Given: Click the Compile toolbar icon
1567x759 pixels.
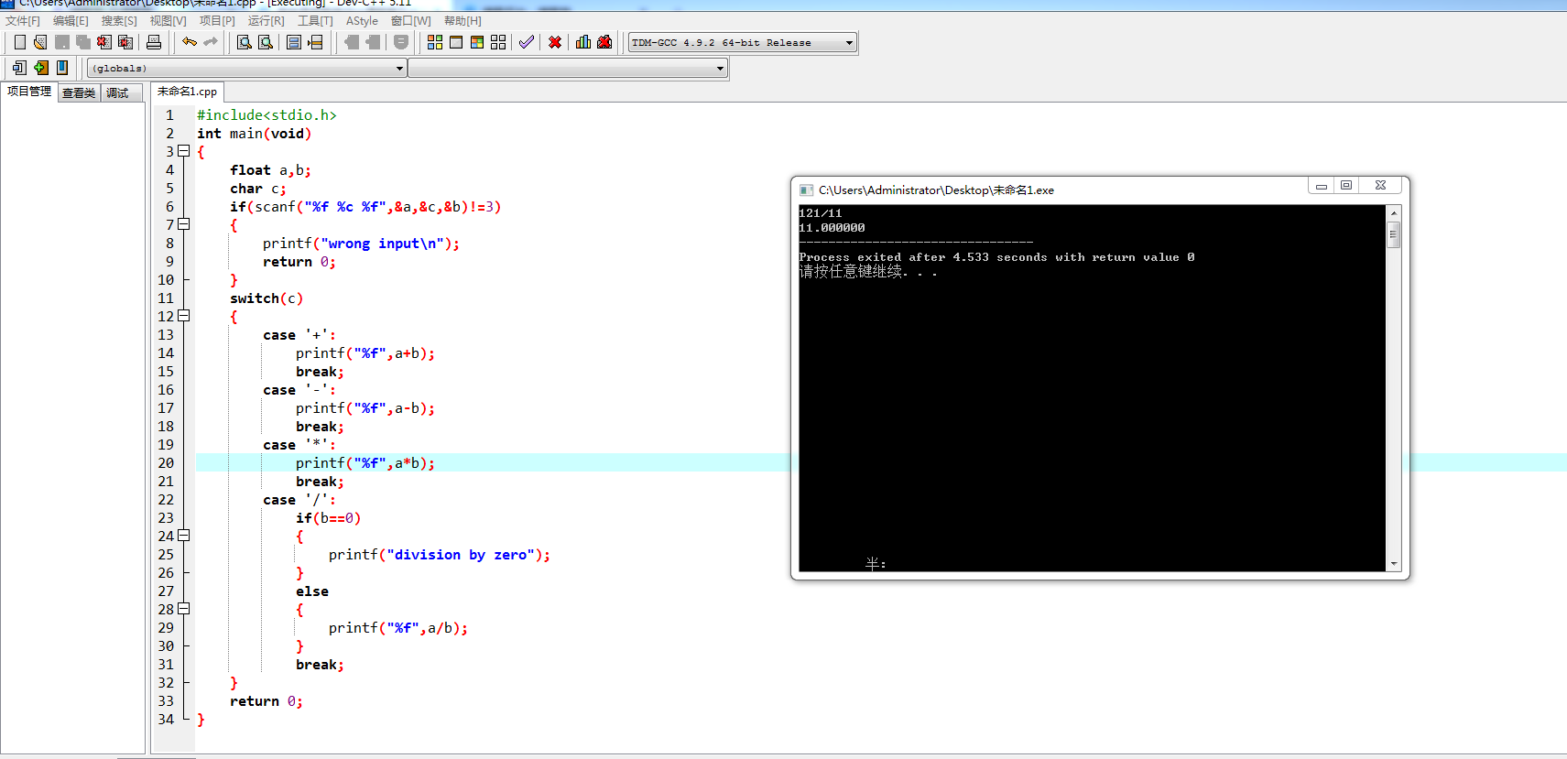Looking at the screenshot, I should pyautogui.click(x=435, y=42).
